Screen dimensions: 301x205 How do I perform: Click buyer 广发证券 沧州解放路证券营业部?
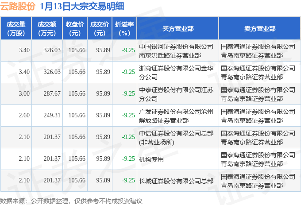176,116
